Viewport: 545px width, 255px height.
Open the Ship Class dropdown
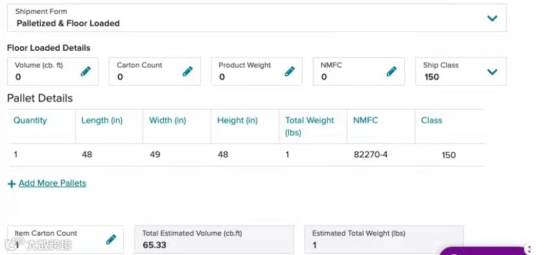(x=492, y=72)
